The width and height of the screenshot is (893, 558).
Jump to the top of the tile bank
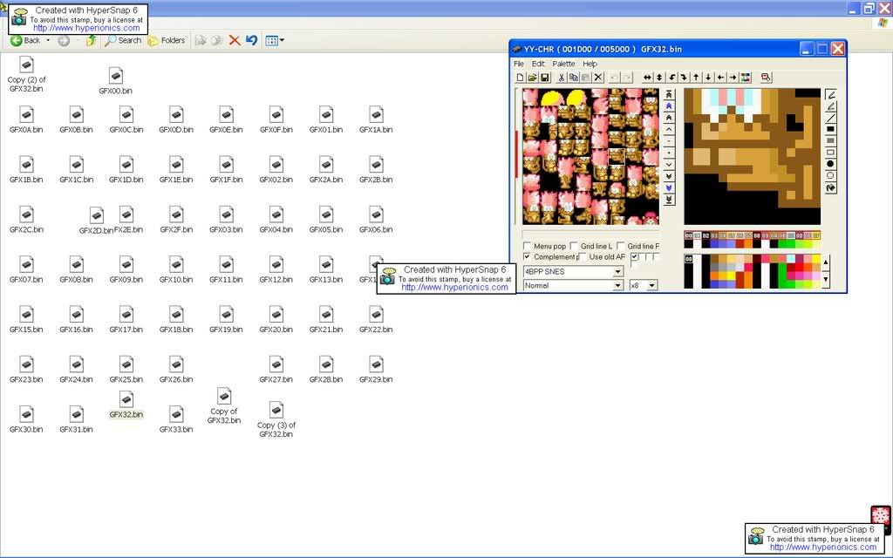tap(669, 95)
